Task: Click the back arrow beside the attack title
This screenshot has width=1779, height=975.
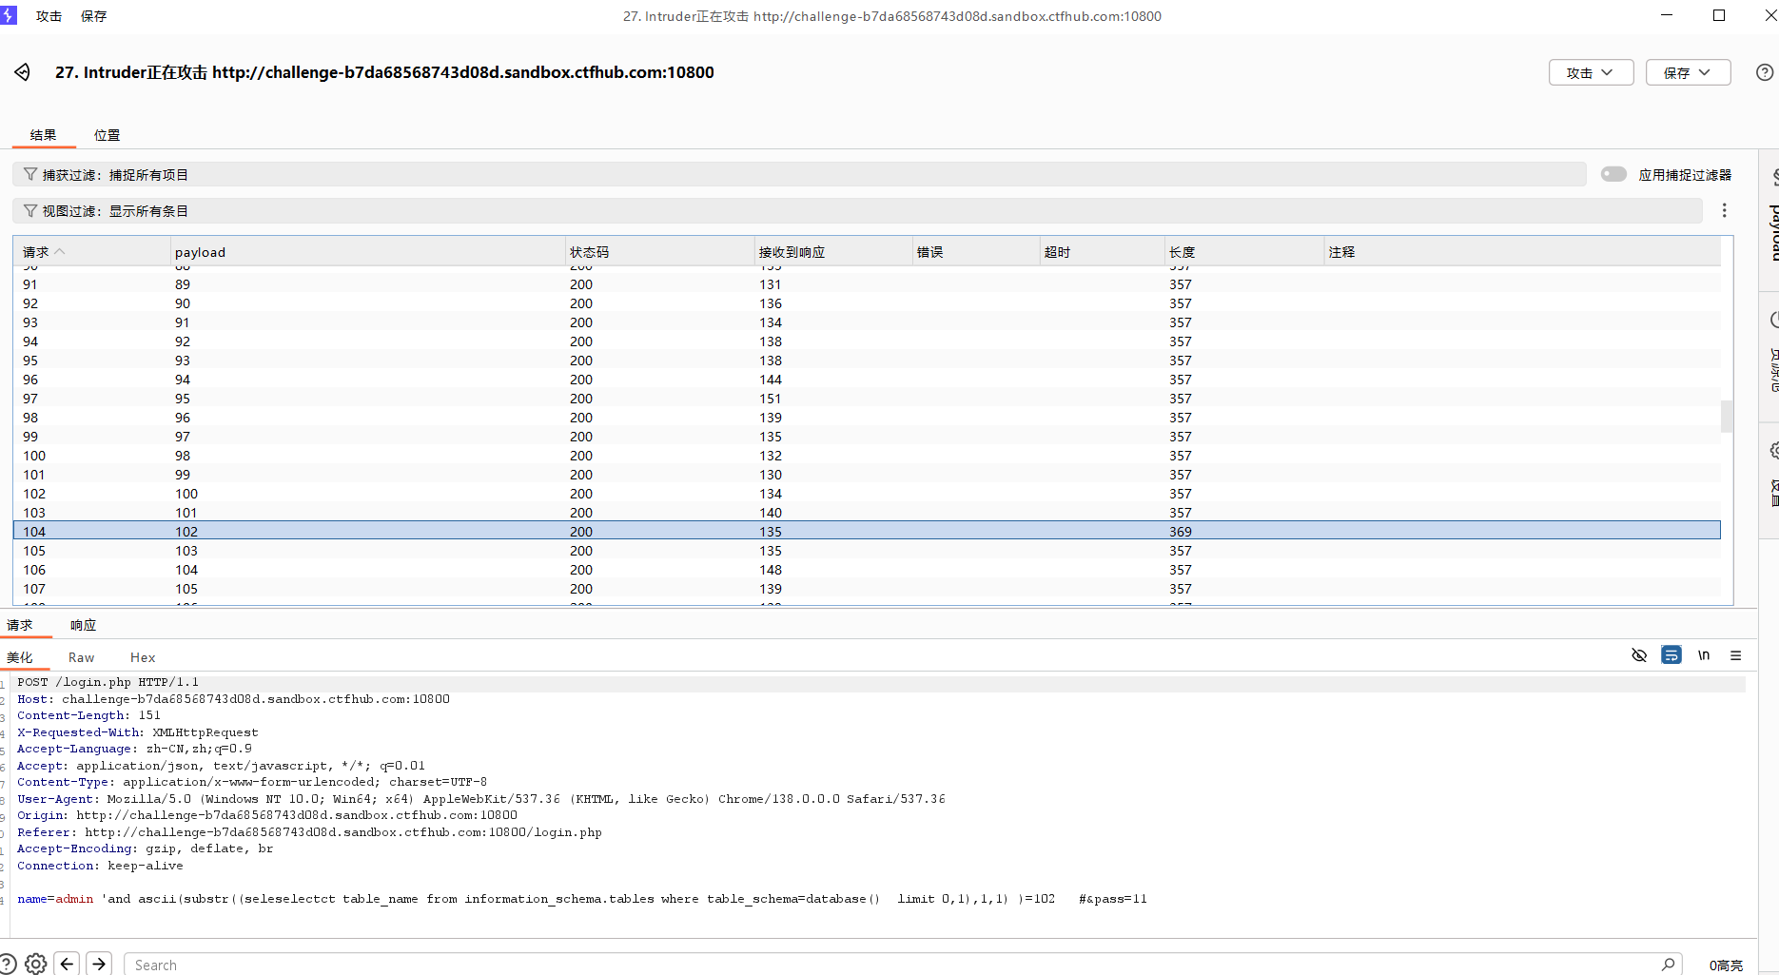Action: [21, 72]
